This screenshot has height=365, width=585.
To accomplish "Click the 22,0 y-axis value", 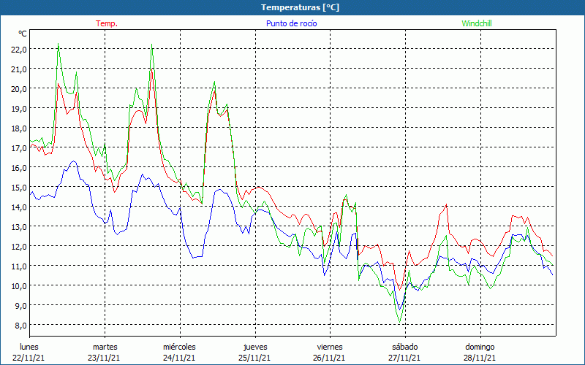I will [19, 49].
